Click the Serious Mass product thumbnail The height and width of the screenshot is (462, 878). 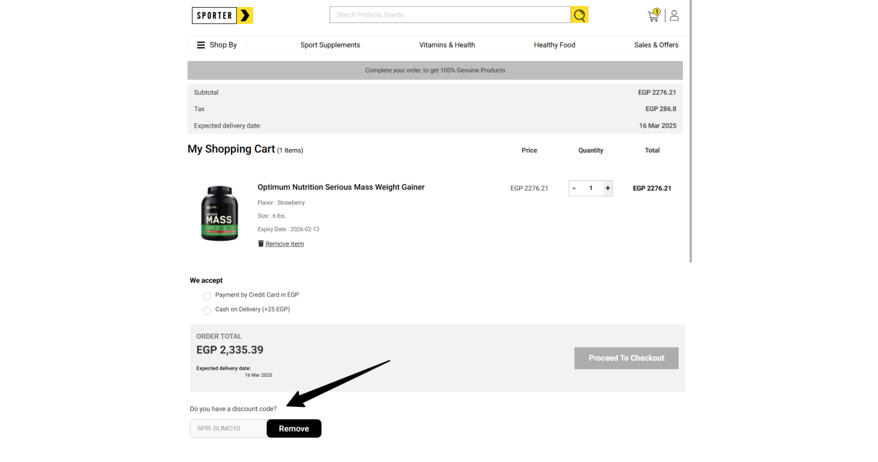219,213
